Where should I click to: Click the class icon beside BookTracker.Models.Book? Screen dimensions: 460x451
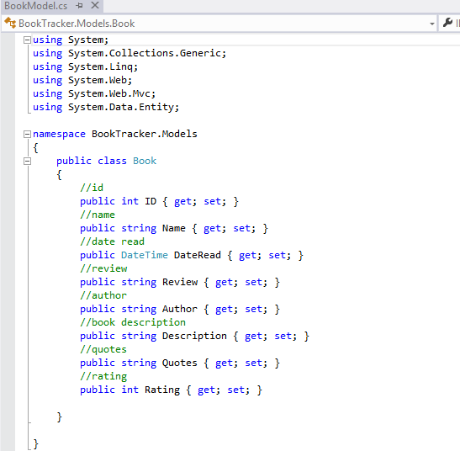click(10, 23)
